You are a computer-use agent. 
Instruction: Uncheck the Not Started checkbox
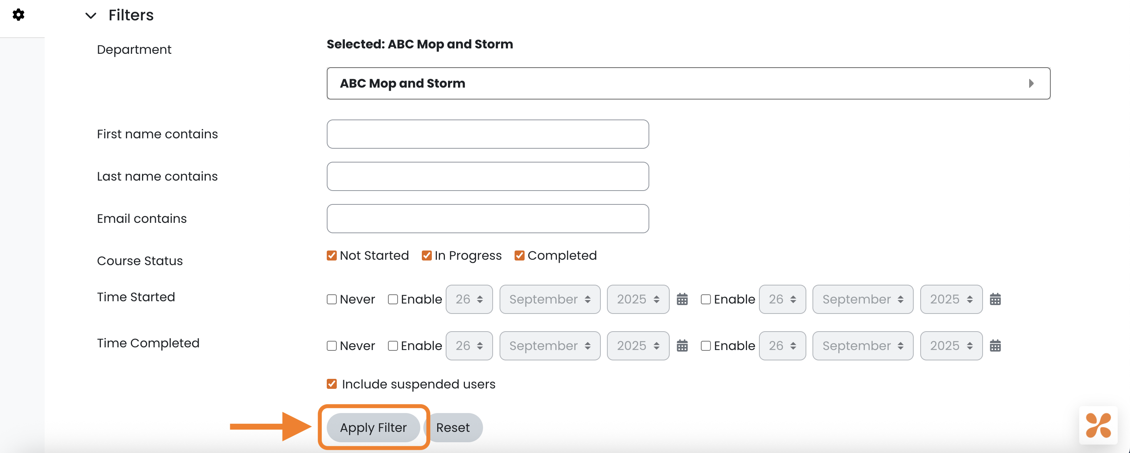click(x=332, y=256)
